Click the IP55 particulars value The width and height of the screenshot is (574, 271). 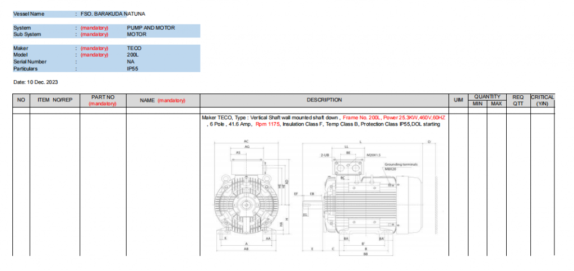tap(133, 68)
